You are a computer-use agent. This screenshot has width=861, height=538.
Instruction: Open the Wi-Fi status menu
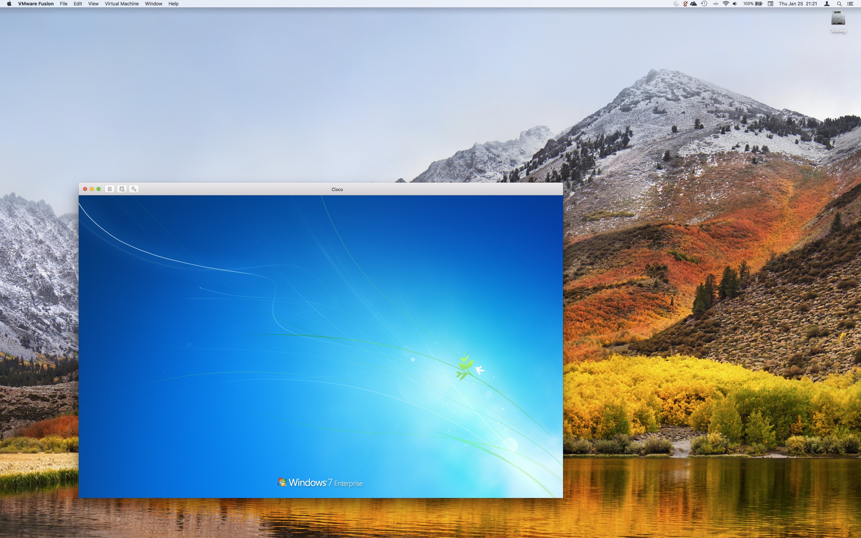click(726, 4)
